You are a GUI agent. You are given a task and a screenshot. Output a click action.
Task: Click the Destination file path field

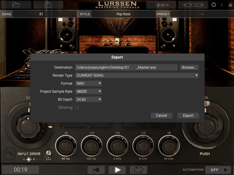point(126,67)
